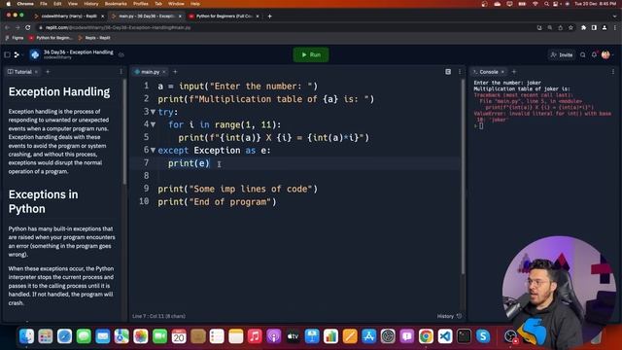Open the Replit notifications bell
Screen dimensions: 622x350
pyautogui.click(x=594, y=55)
